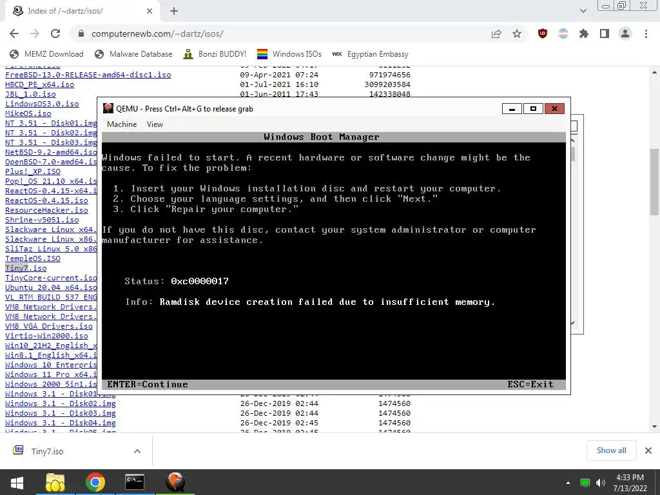The height and width of the screenshot is (495, 660).
Task: Open the Chrome three-dot menu
Action: click(646, 34)
